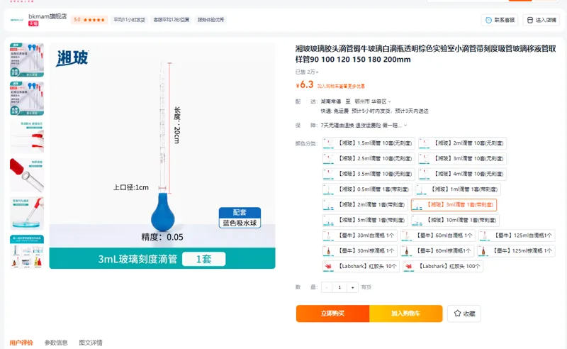Choose 【湘玻】1.5ml滴管 10套(无刻度)
Screen dimensions: 567x349
369,143
